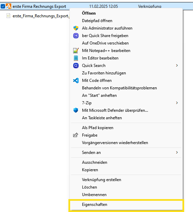
Task: Expand the Senden an submenu arrow
Action: 177,152
